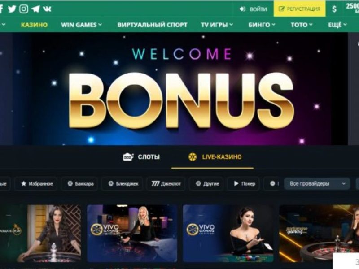The height and width of the screenshot is (269, 359).
Task: Click the Welcome Bonus banner
Action: [x=174, y=89]
